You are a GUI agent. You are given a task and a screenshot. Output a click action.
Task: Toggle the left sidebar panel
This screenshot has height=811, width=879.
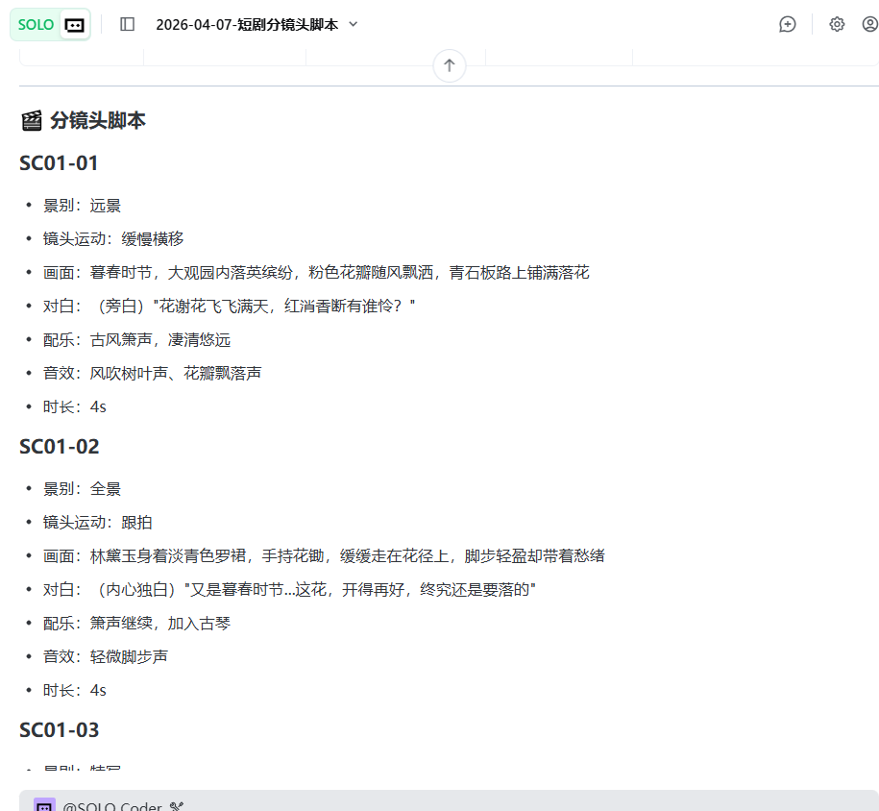(x=127, y=24)
